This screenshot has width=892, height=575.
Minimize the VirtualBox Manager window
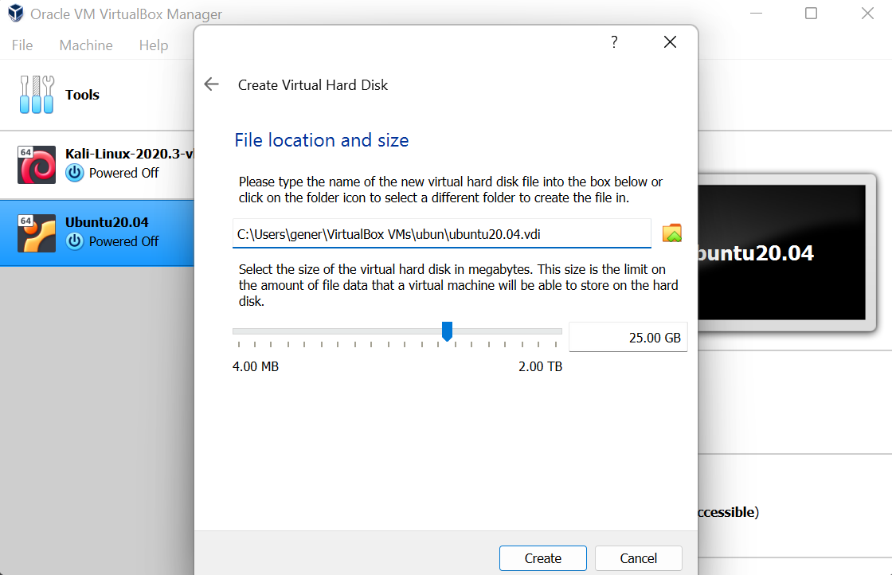756,13
